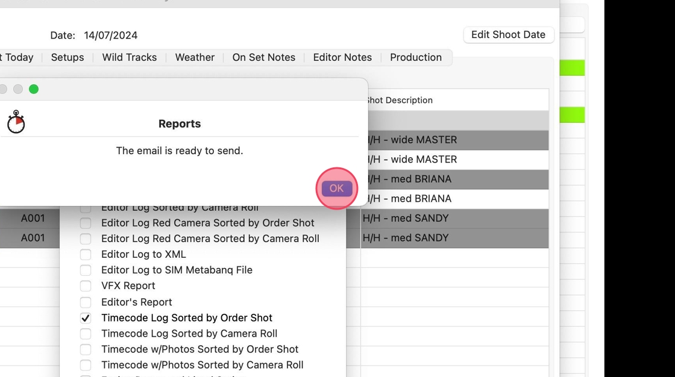Switch to the Production tab
This screenshot has width=675, height=377.
(x=416, y=57)
